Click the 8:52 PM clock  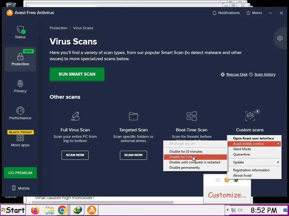pyautogui.click(x=264, y=210)
